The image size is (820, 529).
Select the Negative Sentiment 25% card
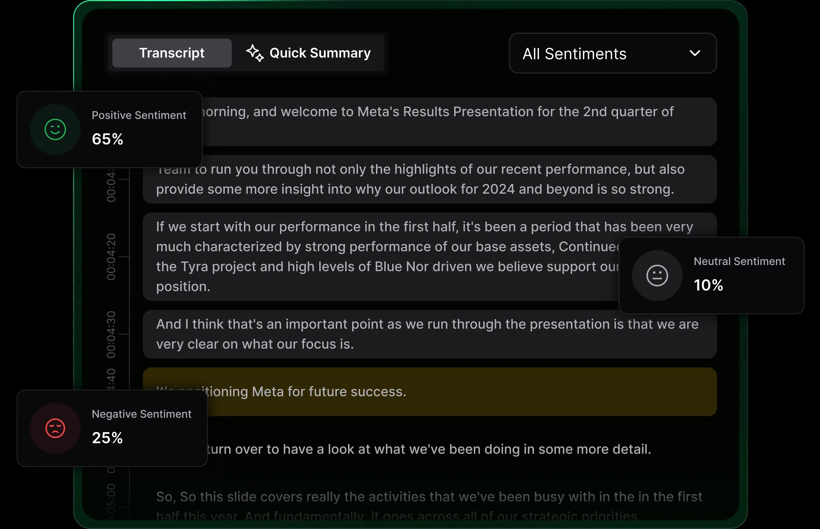click(113, 428)
